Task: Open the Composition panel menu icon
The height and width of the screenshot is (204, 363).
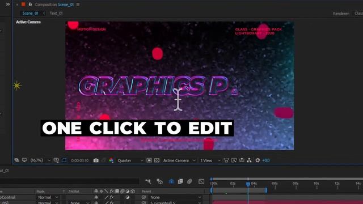Action: coord(78,5)
